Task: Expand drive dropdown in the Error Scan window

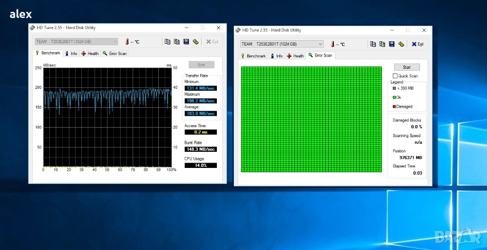Action: pos(320,44)
